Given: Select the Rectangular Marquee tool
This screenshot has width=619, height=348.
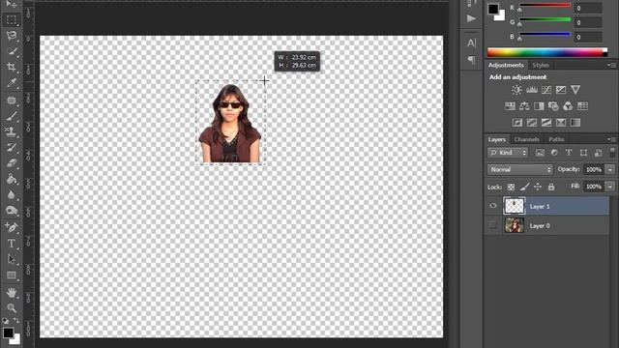Looking at the screenshot, I should tap(12, 19).
